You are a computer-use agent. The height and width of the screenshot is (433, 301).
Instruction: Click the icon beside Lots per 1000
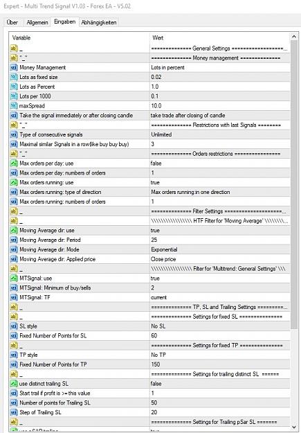(x=14, y=96)
